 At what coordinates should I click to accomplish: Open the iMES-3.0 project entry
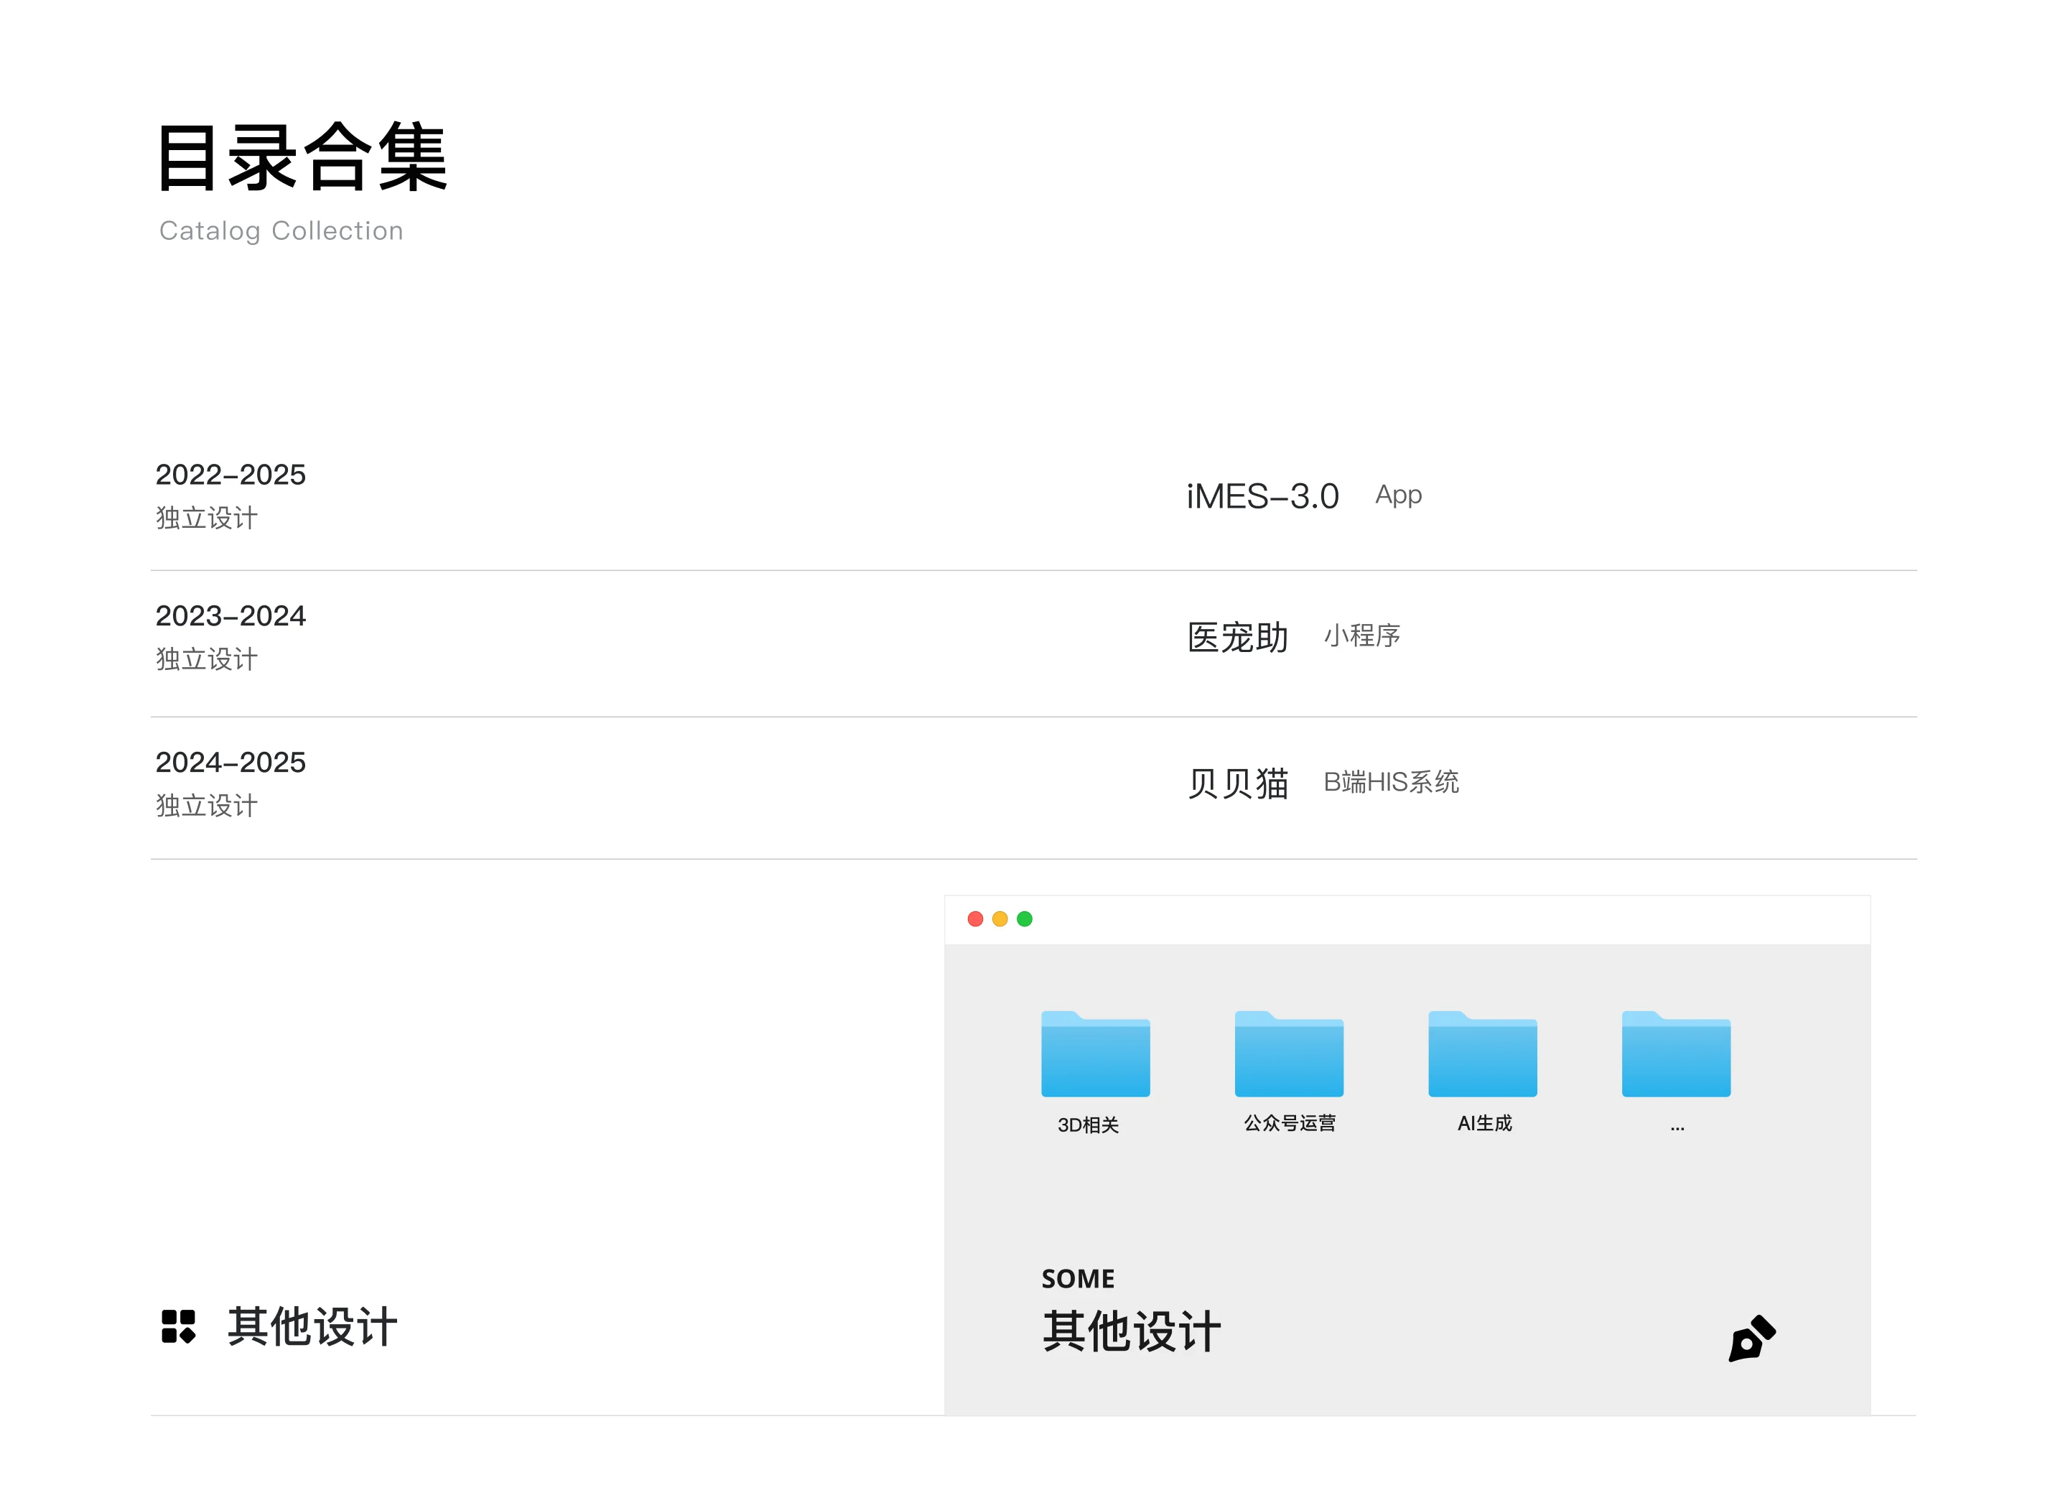tap(1262, 497)
